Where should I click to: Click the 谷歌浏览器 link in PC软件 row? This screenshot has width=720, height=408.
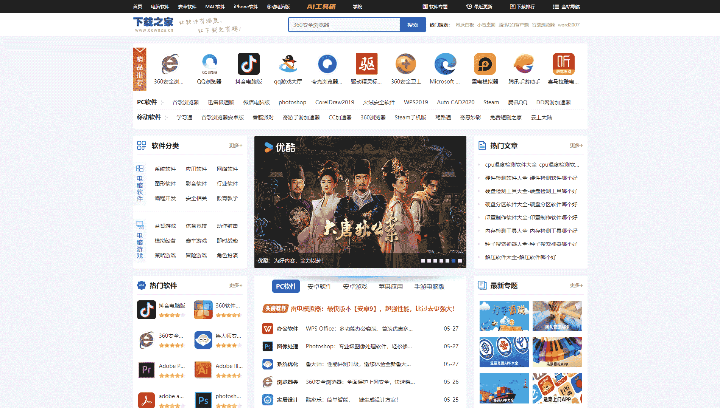pos(185,102)
